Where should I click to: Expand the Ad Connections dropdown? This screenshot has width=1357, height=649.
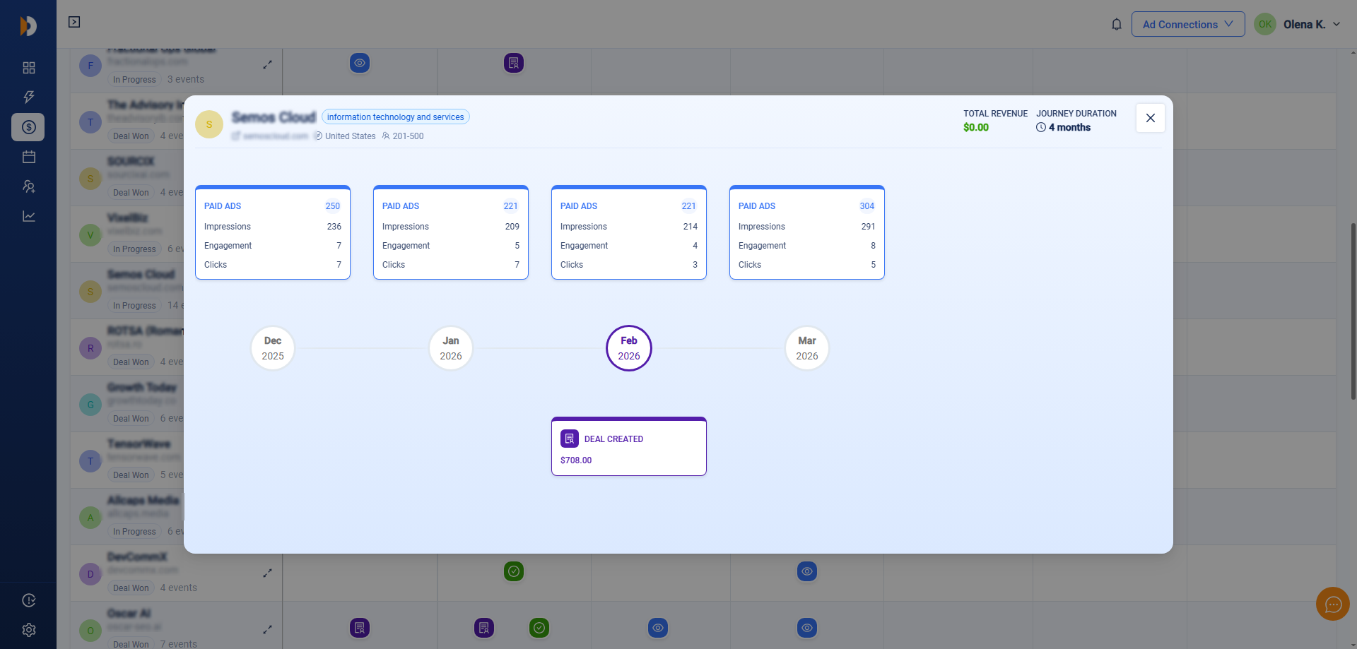[x=1187, y=25]
